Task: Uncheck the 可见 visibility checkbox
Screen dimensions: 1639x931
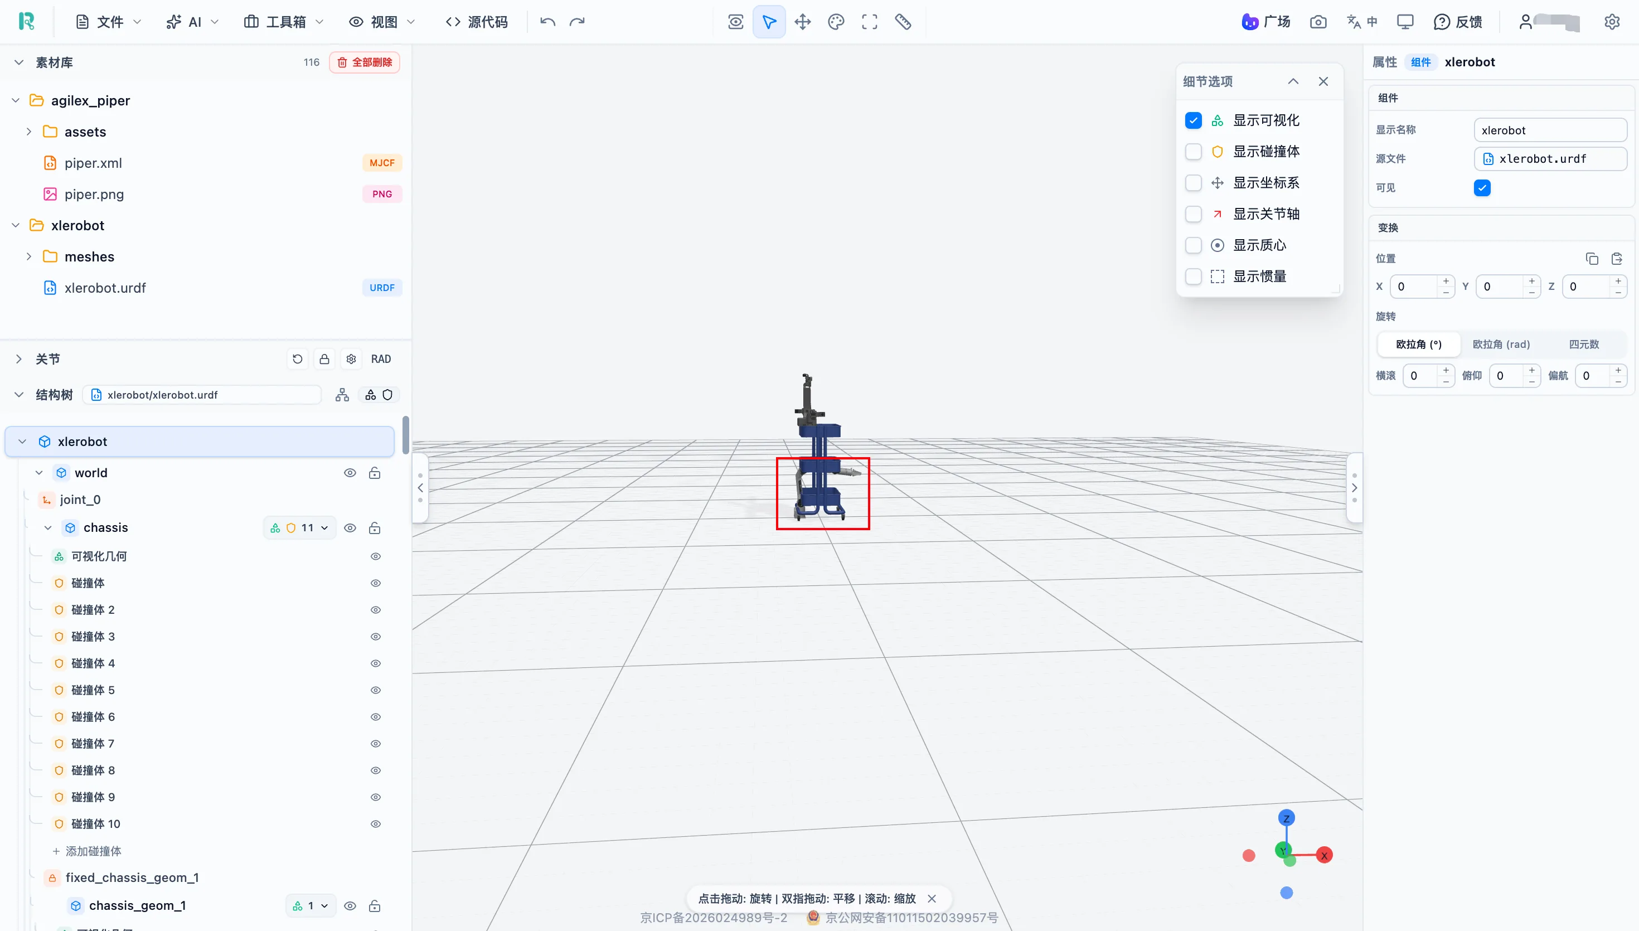Action: 1482,187
